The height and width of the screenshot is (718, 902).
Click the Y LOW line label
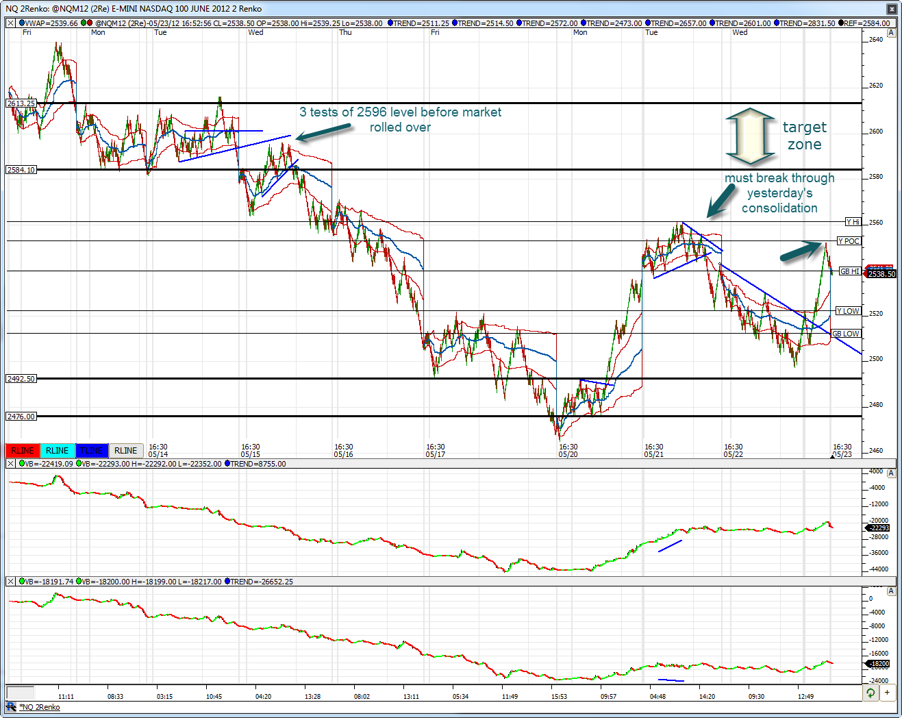pos(848,311)
